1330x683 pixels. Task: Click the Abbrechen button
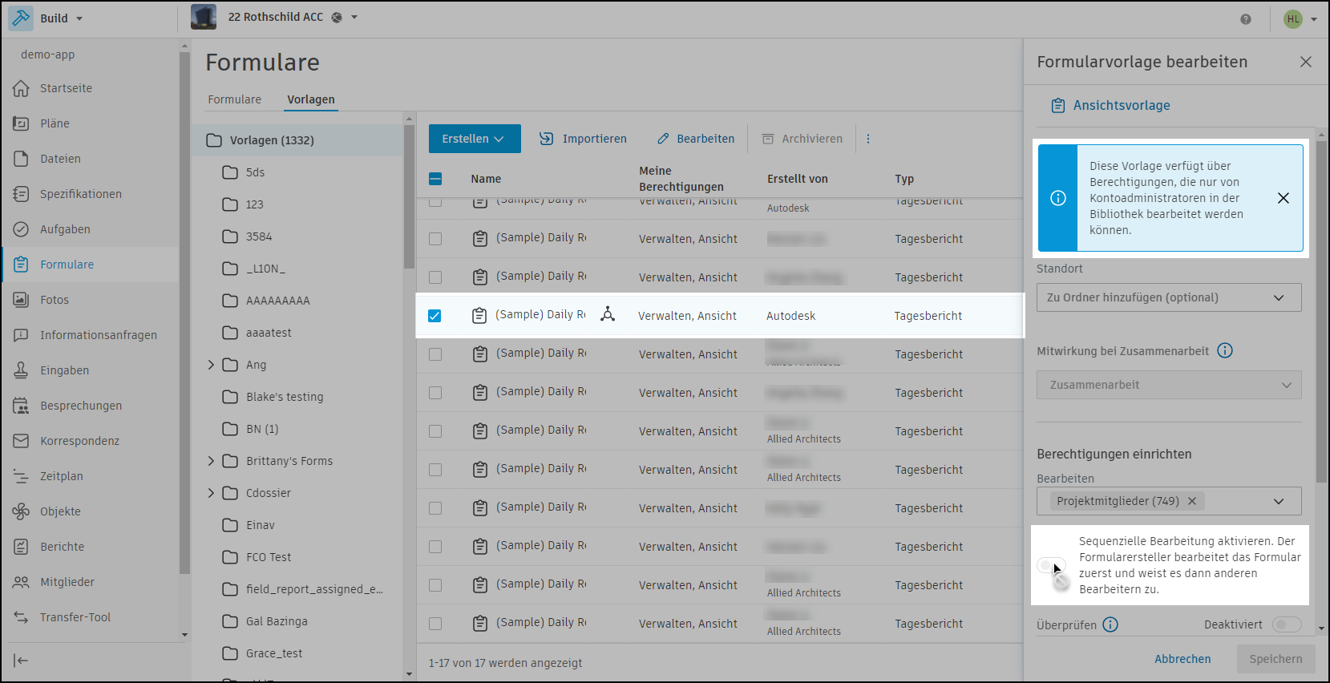click(1182, 659)
